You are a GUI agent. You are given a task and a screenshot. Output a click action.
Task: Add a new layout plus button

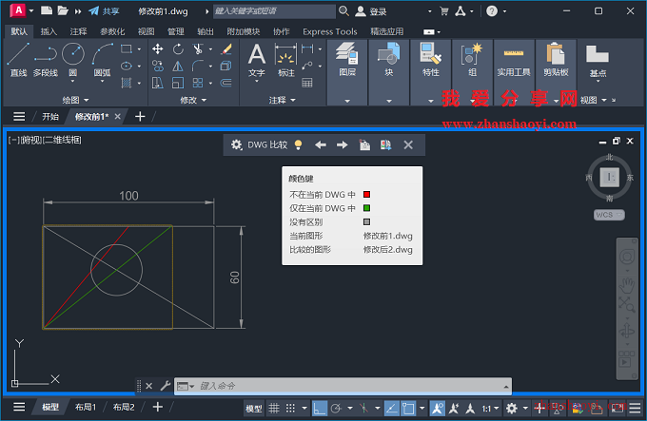[x=157, y=407]
